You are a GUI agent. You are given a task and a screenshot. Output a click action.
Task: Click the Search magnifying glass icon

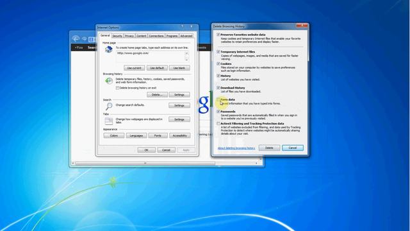(x=109, y=106)
